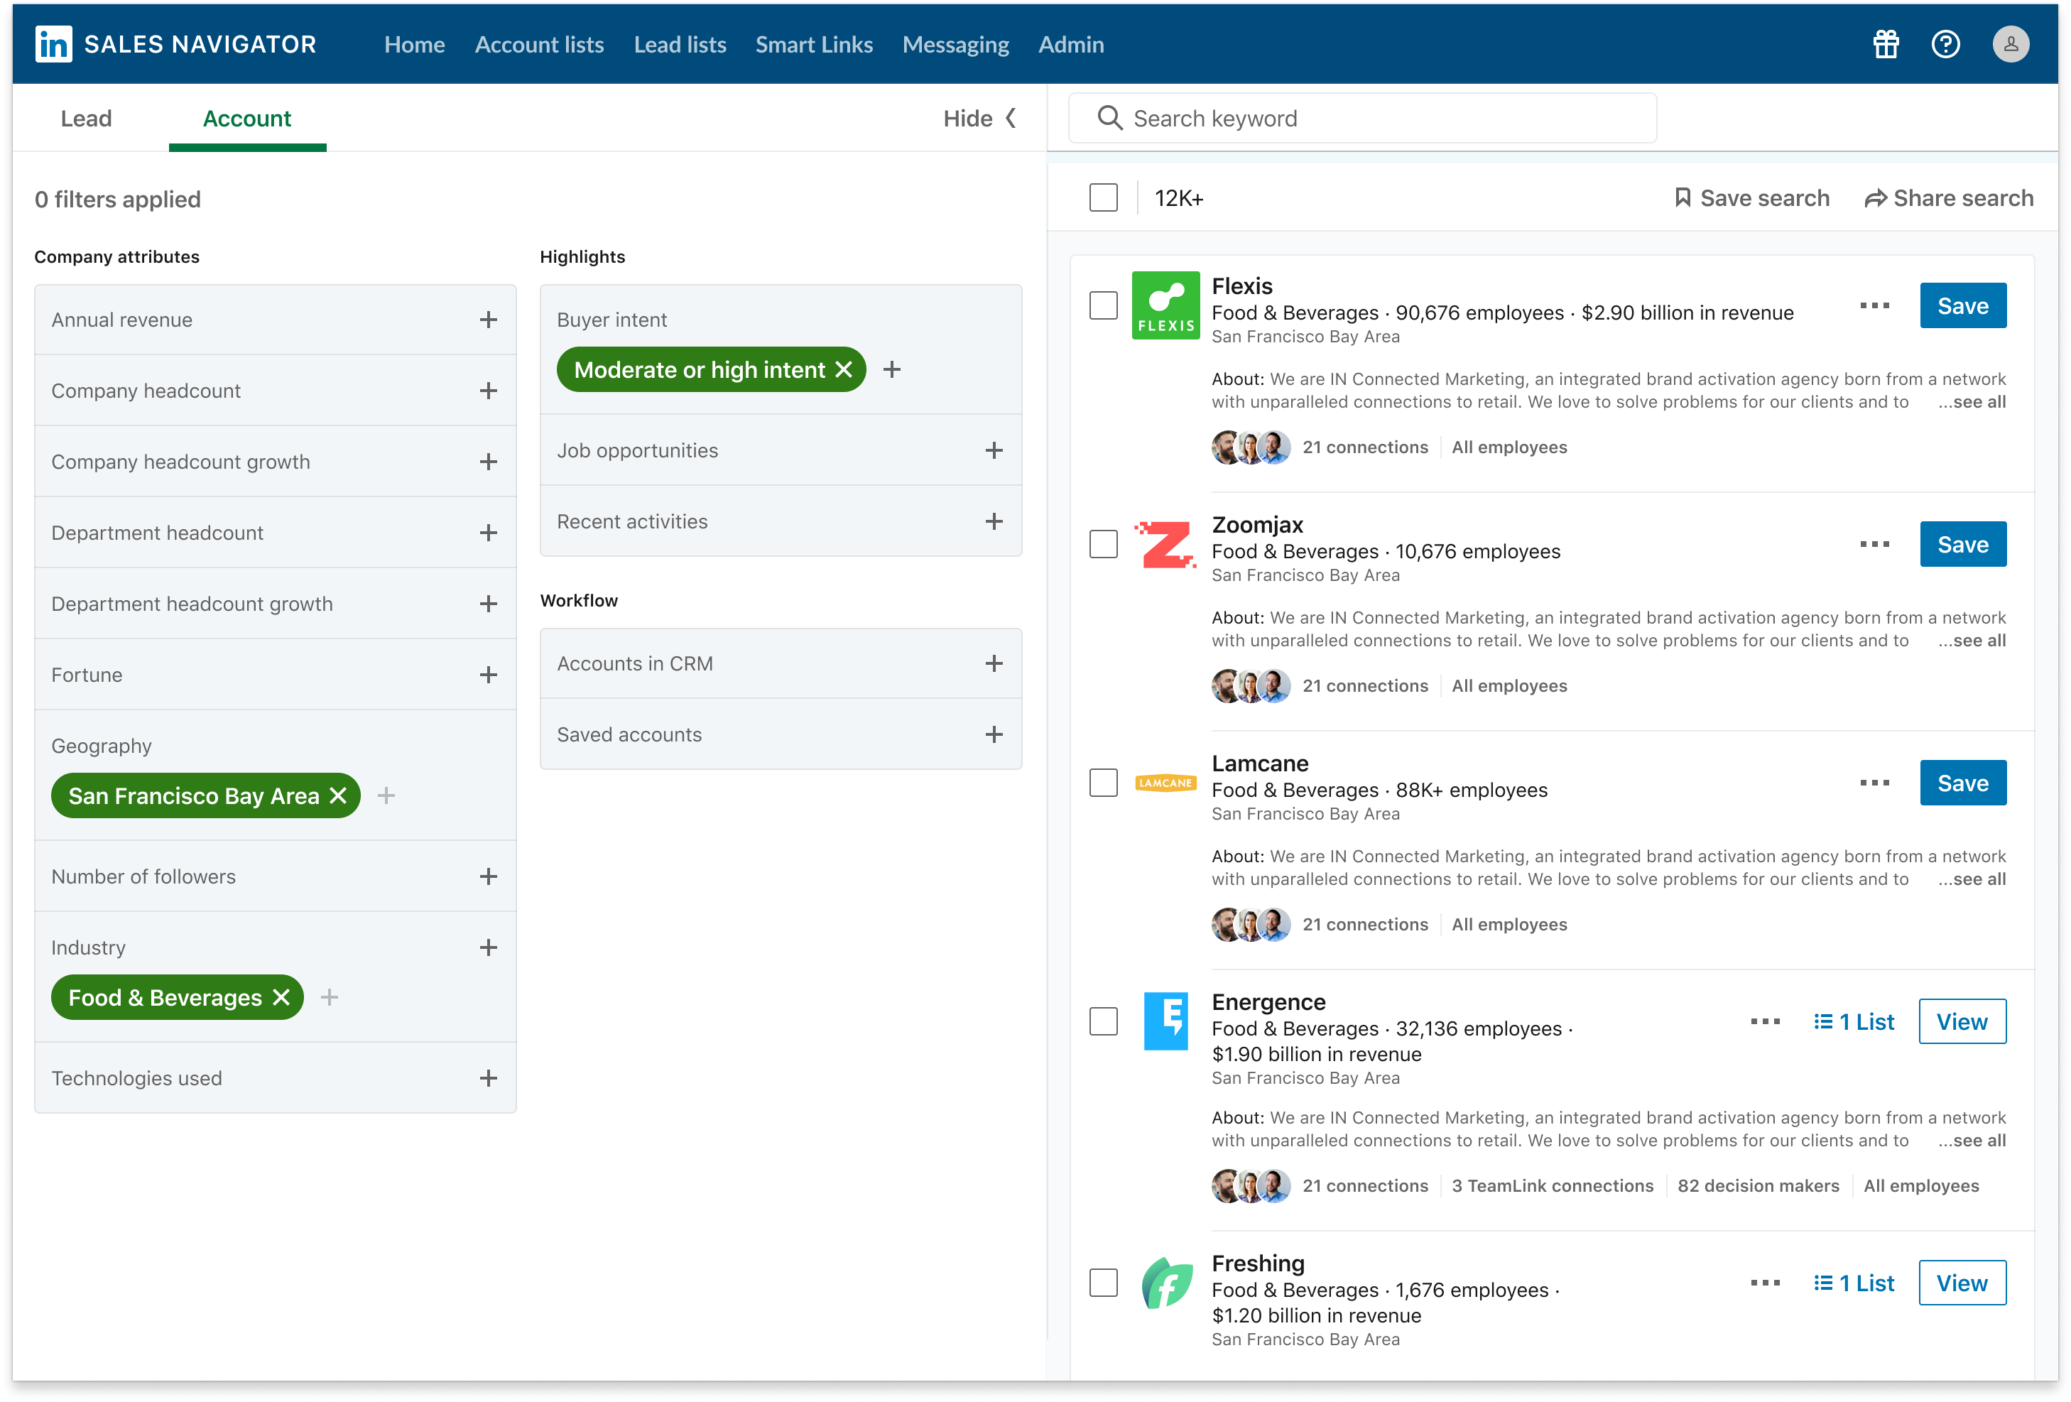Screen dimensions: 2071x1402
Task: Check the Zoomjax result checkbox
Action: [x=1103, y=545]
